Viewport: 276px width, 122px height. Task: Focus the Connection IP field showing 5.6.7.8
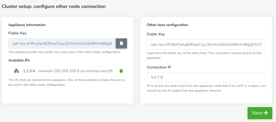[x=206, y=77]
